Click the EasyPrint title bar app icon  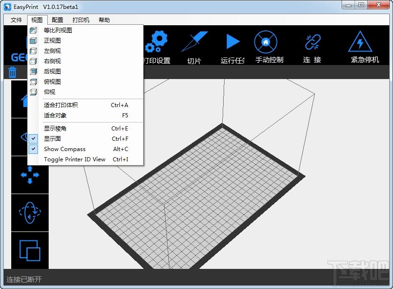click(7, 7)
